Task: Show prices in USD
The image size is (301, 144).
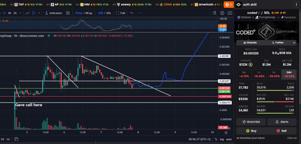Action: 101,13
